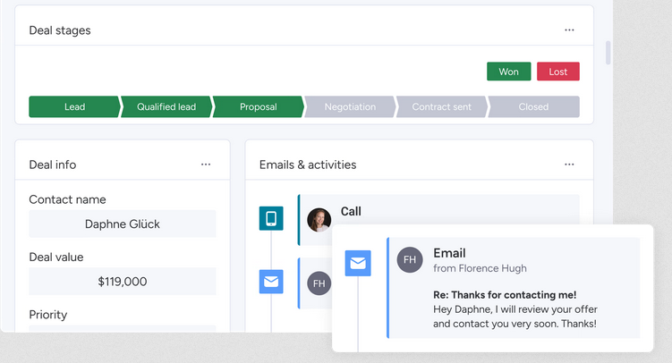Set the deal stage to Closed
The height and width of the screenshot is (363, 672).
[x=533, y=107]
